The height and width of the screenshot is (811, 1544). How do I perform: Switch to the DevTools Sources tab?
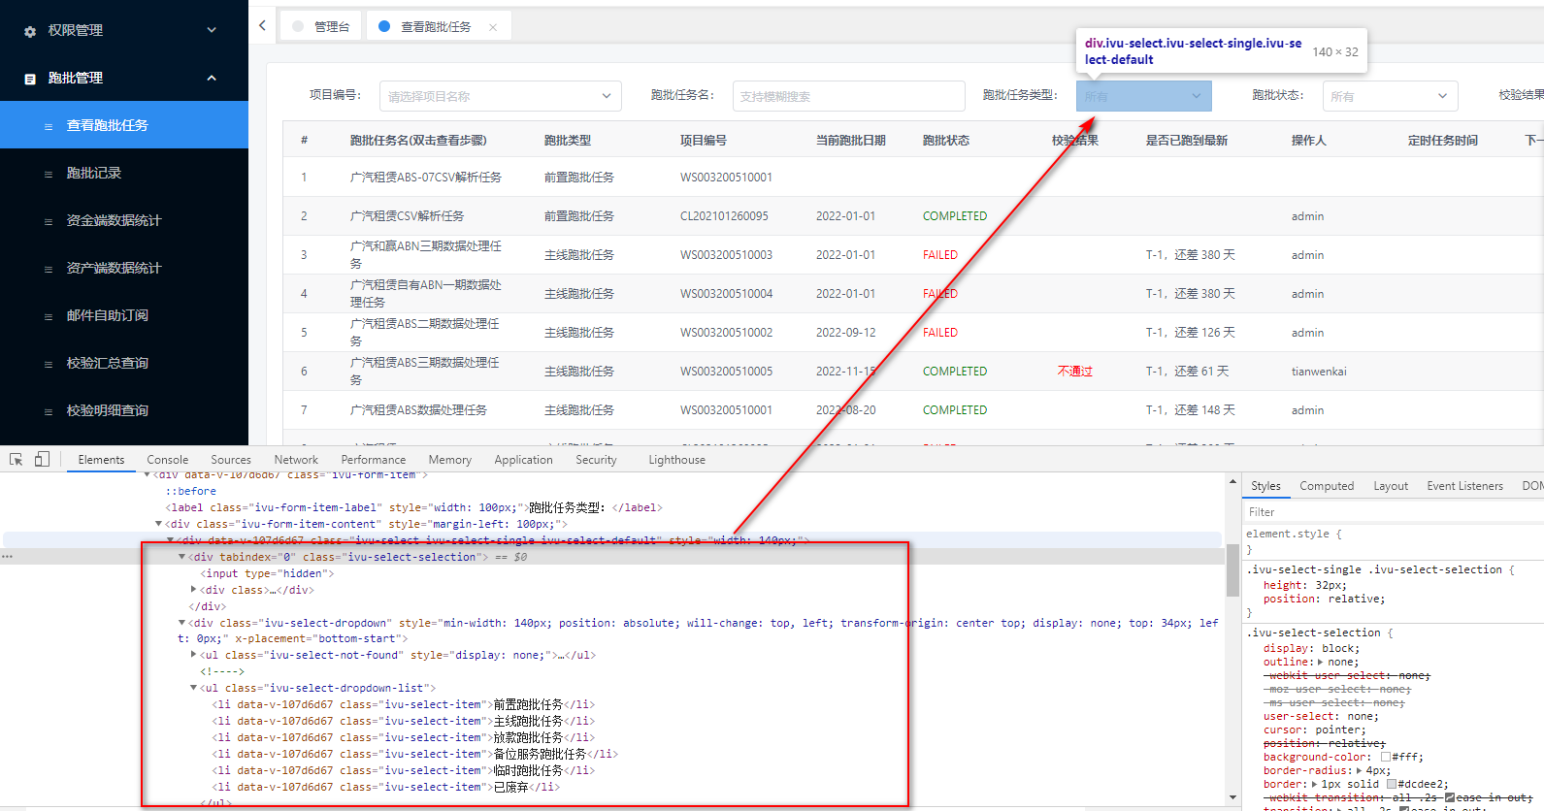[231, 460]
